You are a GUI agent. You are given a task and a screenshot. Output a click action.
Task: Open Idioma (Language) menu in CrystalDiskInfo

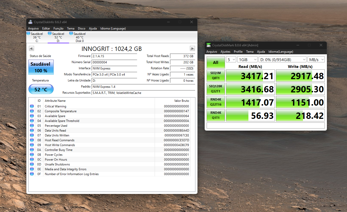[x=113, y=29]
